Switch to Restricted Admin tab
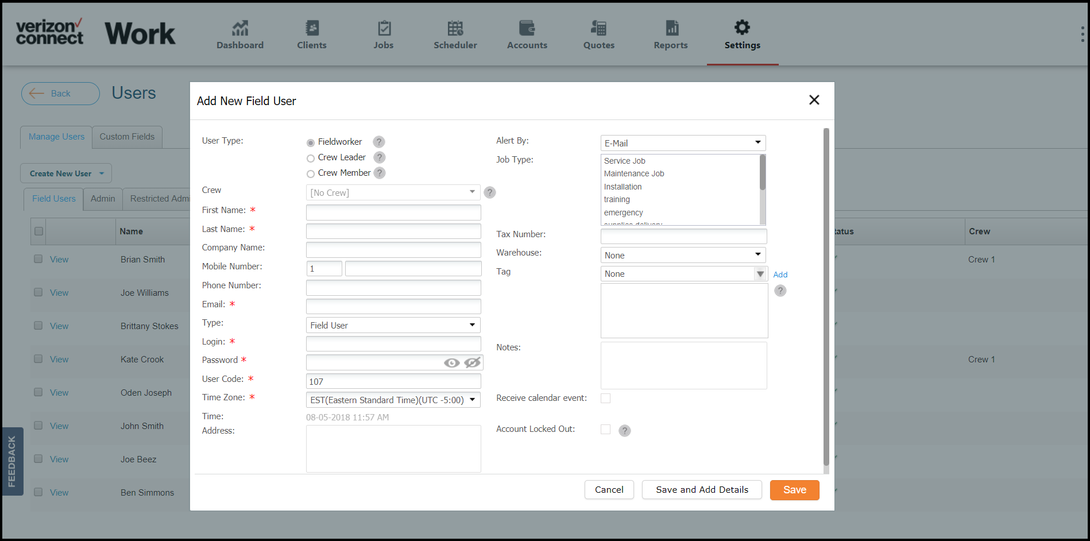 (157, 199)
